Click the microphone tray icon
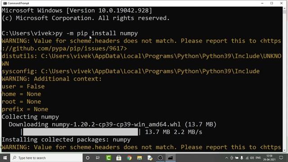Viewport: 288px width, 162px height. (242, 158)
